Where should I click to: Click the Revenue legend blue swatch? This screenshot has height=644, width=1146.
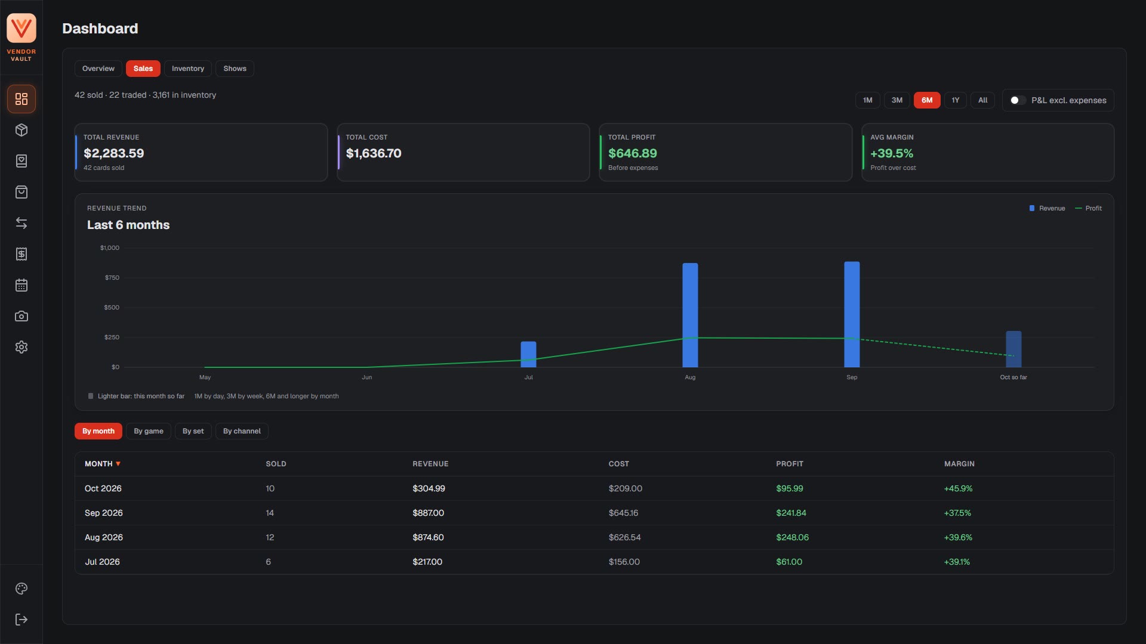point(1032,208)
